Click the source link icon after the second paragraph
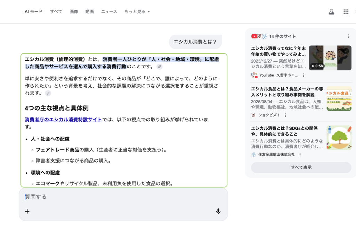Image resolution: width=356 pixels, height=225 pixels. (x=48, y=93)
